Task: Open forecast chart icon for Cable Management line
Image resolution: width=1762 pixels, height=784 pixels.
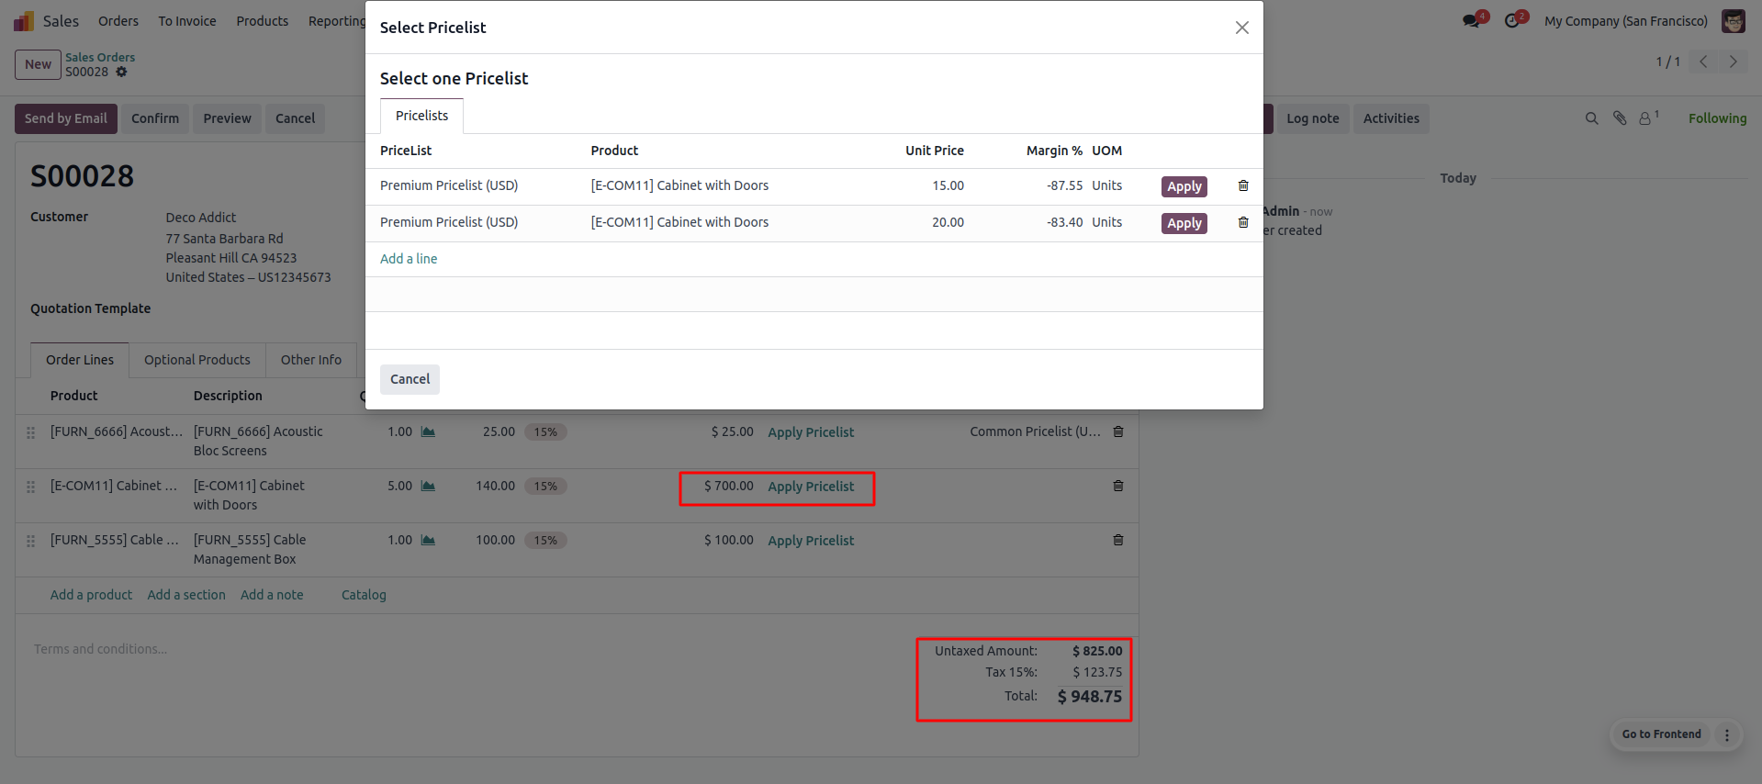Action: coord(428,540)
